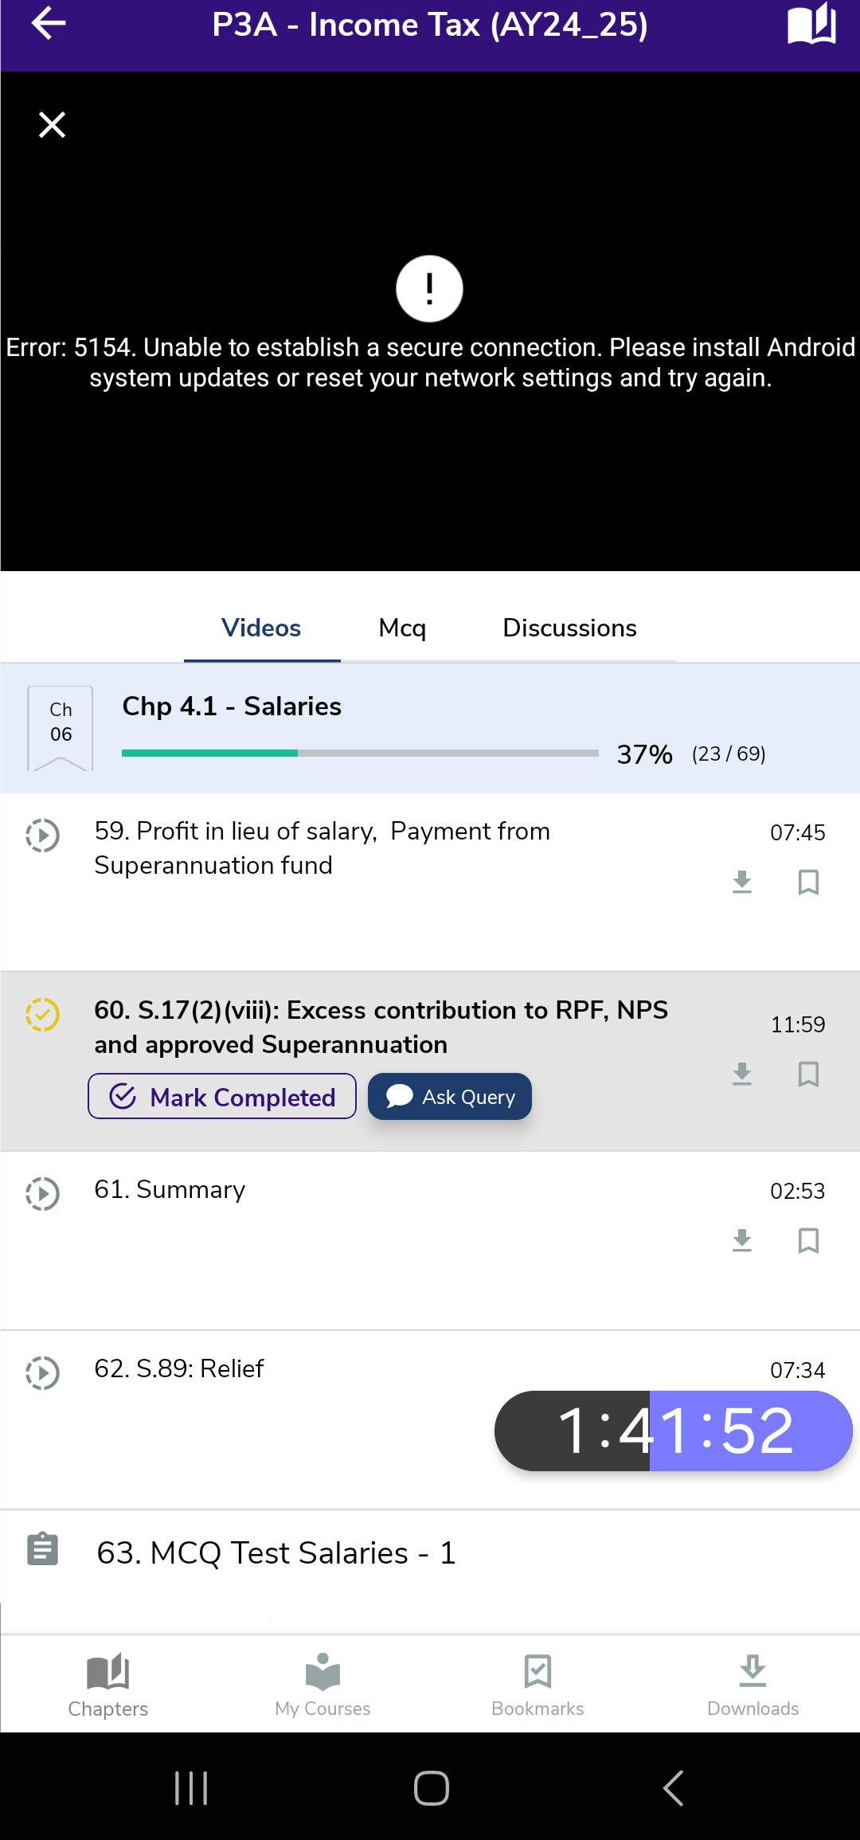Tap the back arrow in header

point(49,24)
